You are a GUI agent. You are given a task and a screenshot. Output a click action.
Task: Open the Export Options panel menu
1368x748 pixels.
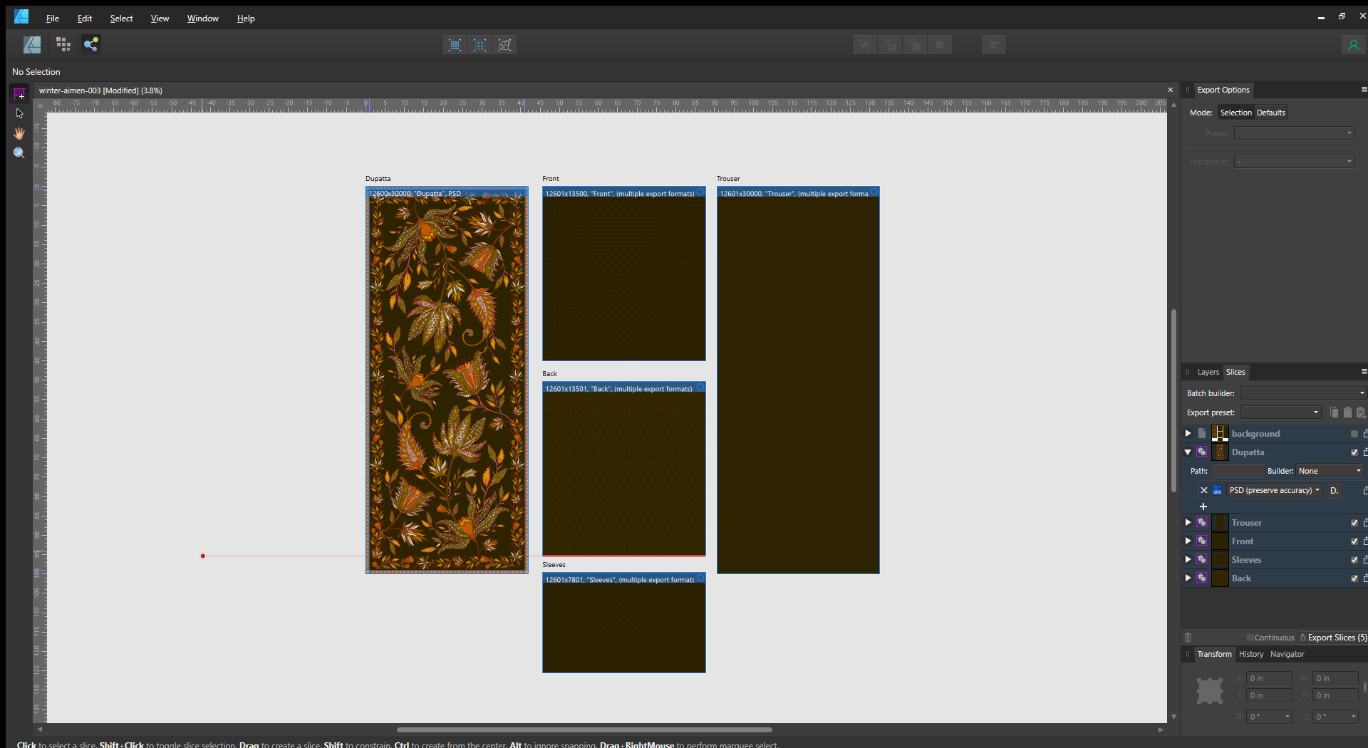click(1364, 90)
